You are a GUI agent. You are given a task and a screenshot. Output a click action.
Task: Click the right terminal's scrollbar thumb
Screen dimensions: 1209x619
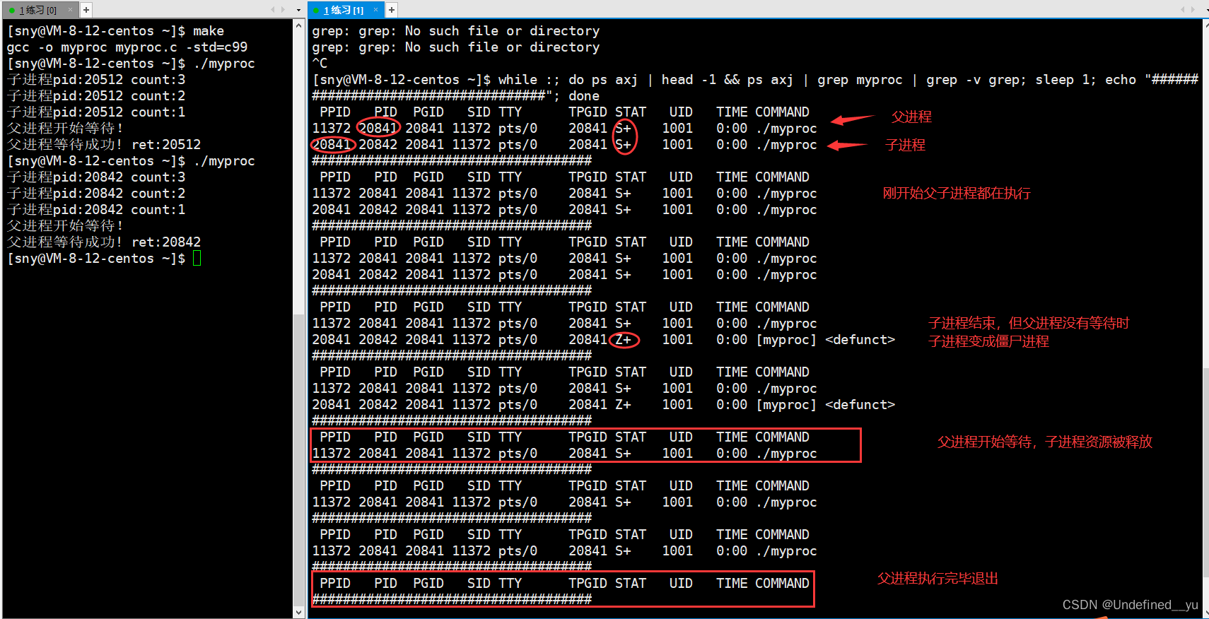1205,472
